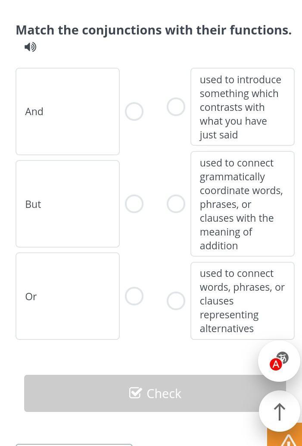
Task: Play the audio speaker icon
Action: [31, 47]
